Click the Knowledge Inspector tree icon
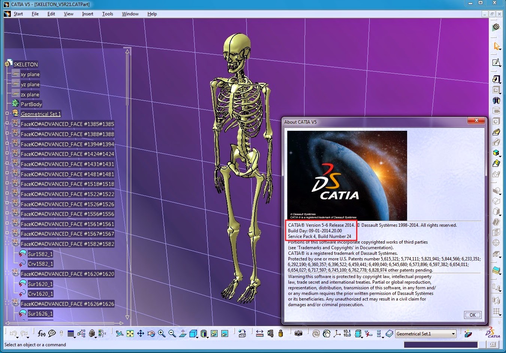 [81, 334]
